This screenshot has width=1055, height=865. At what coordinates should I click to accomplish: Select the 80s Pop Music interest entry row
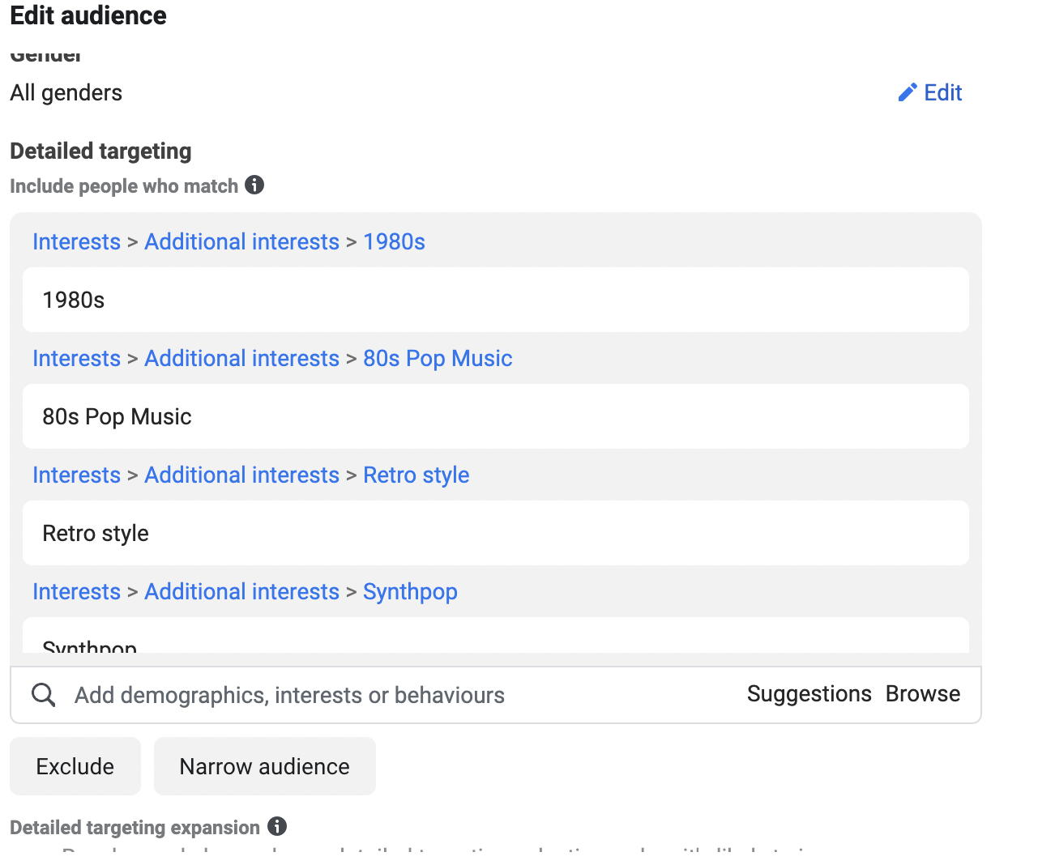[495, 417]
